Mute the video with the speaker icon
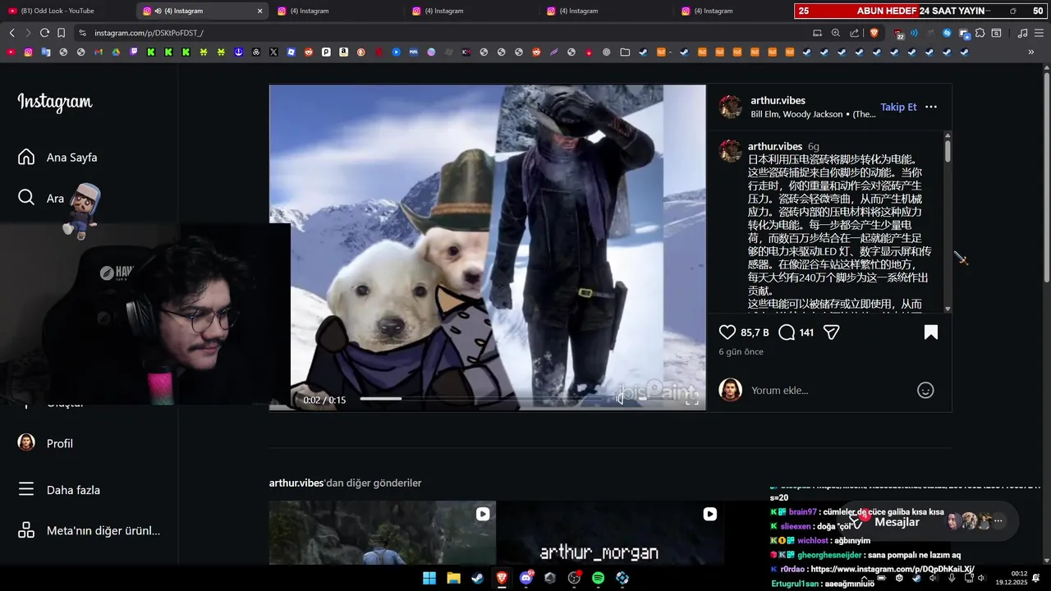 pyautogui.click(x=622, y=399)
